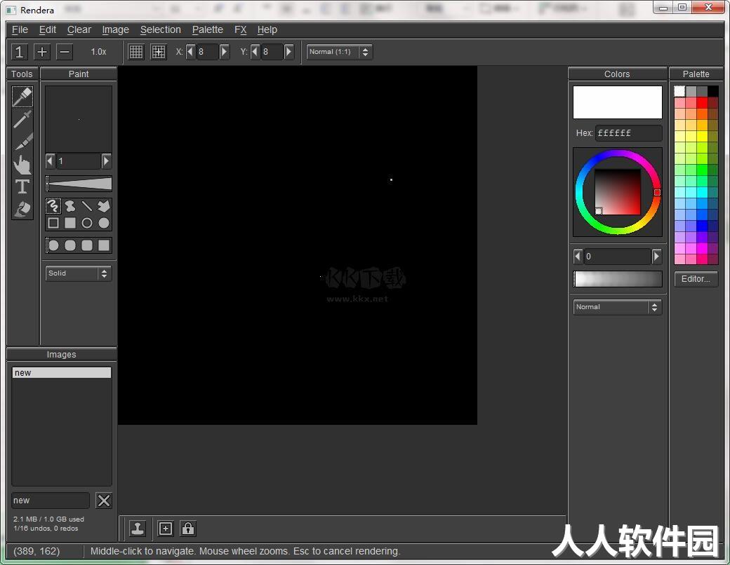The height and width of the screenshot is (565, 730).
Task: Pick the black palette swatch
Action: (x=712, y=91)
